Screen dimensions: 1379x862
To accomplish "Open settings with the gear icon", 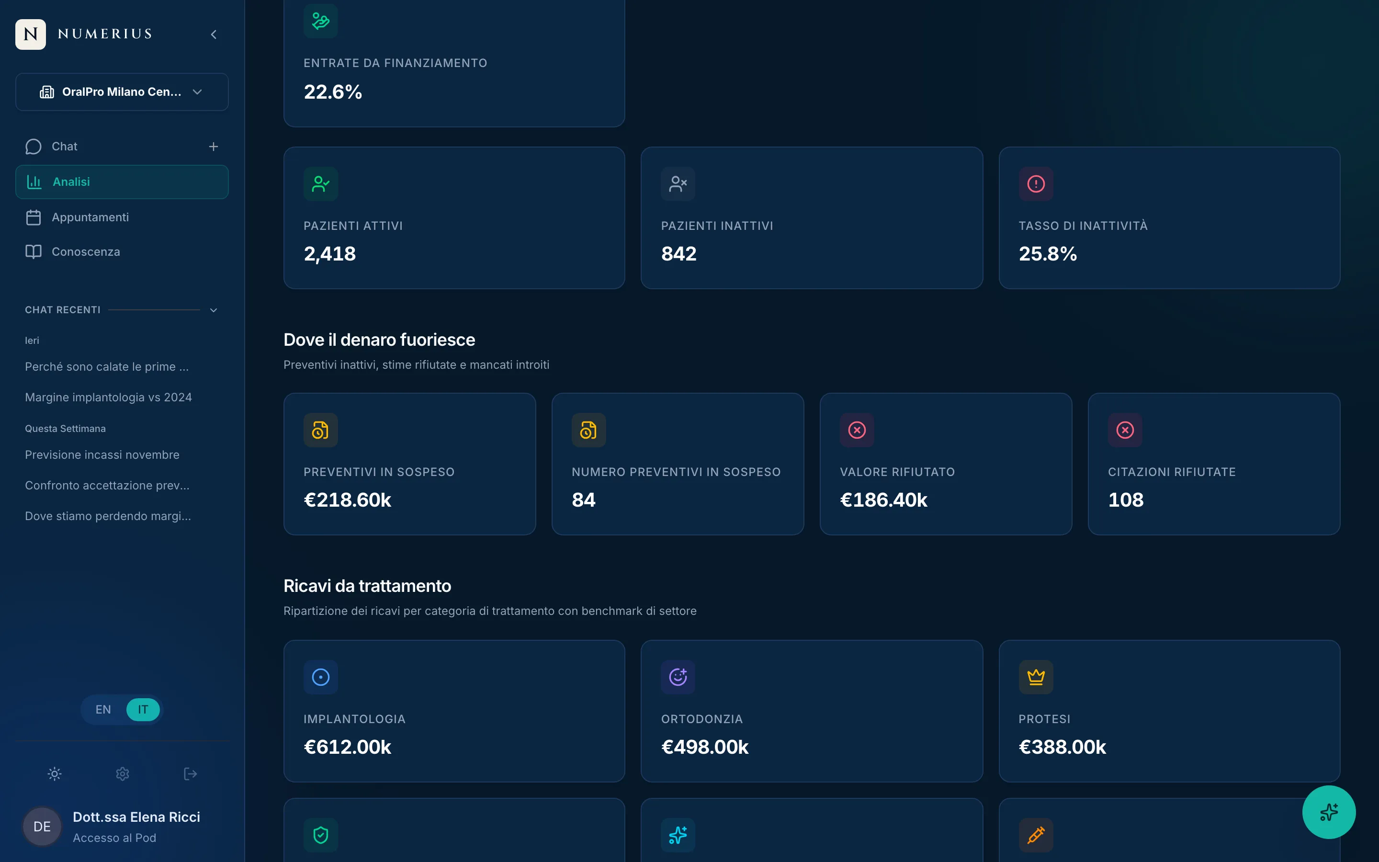I will (x=123, y=773).
